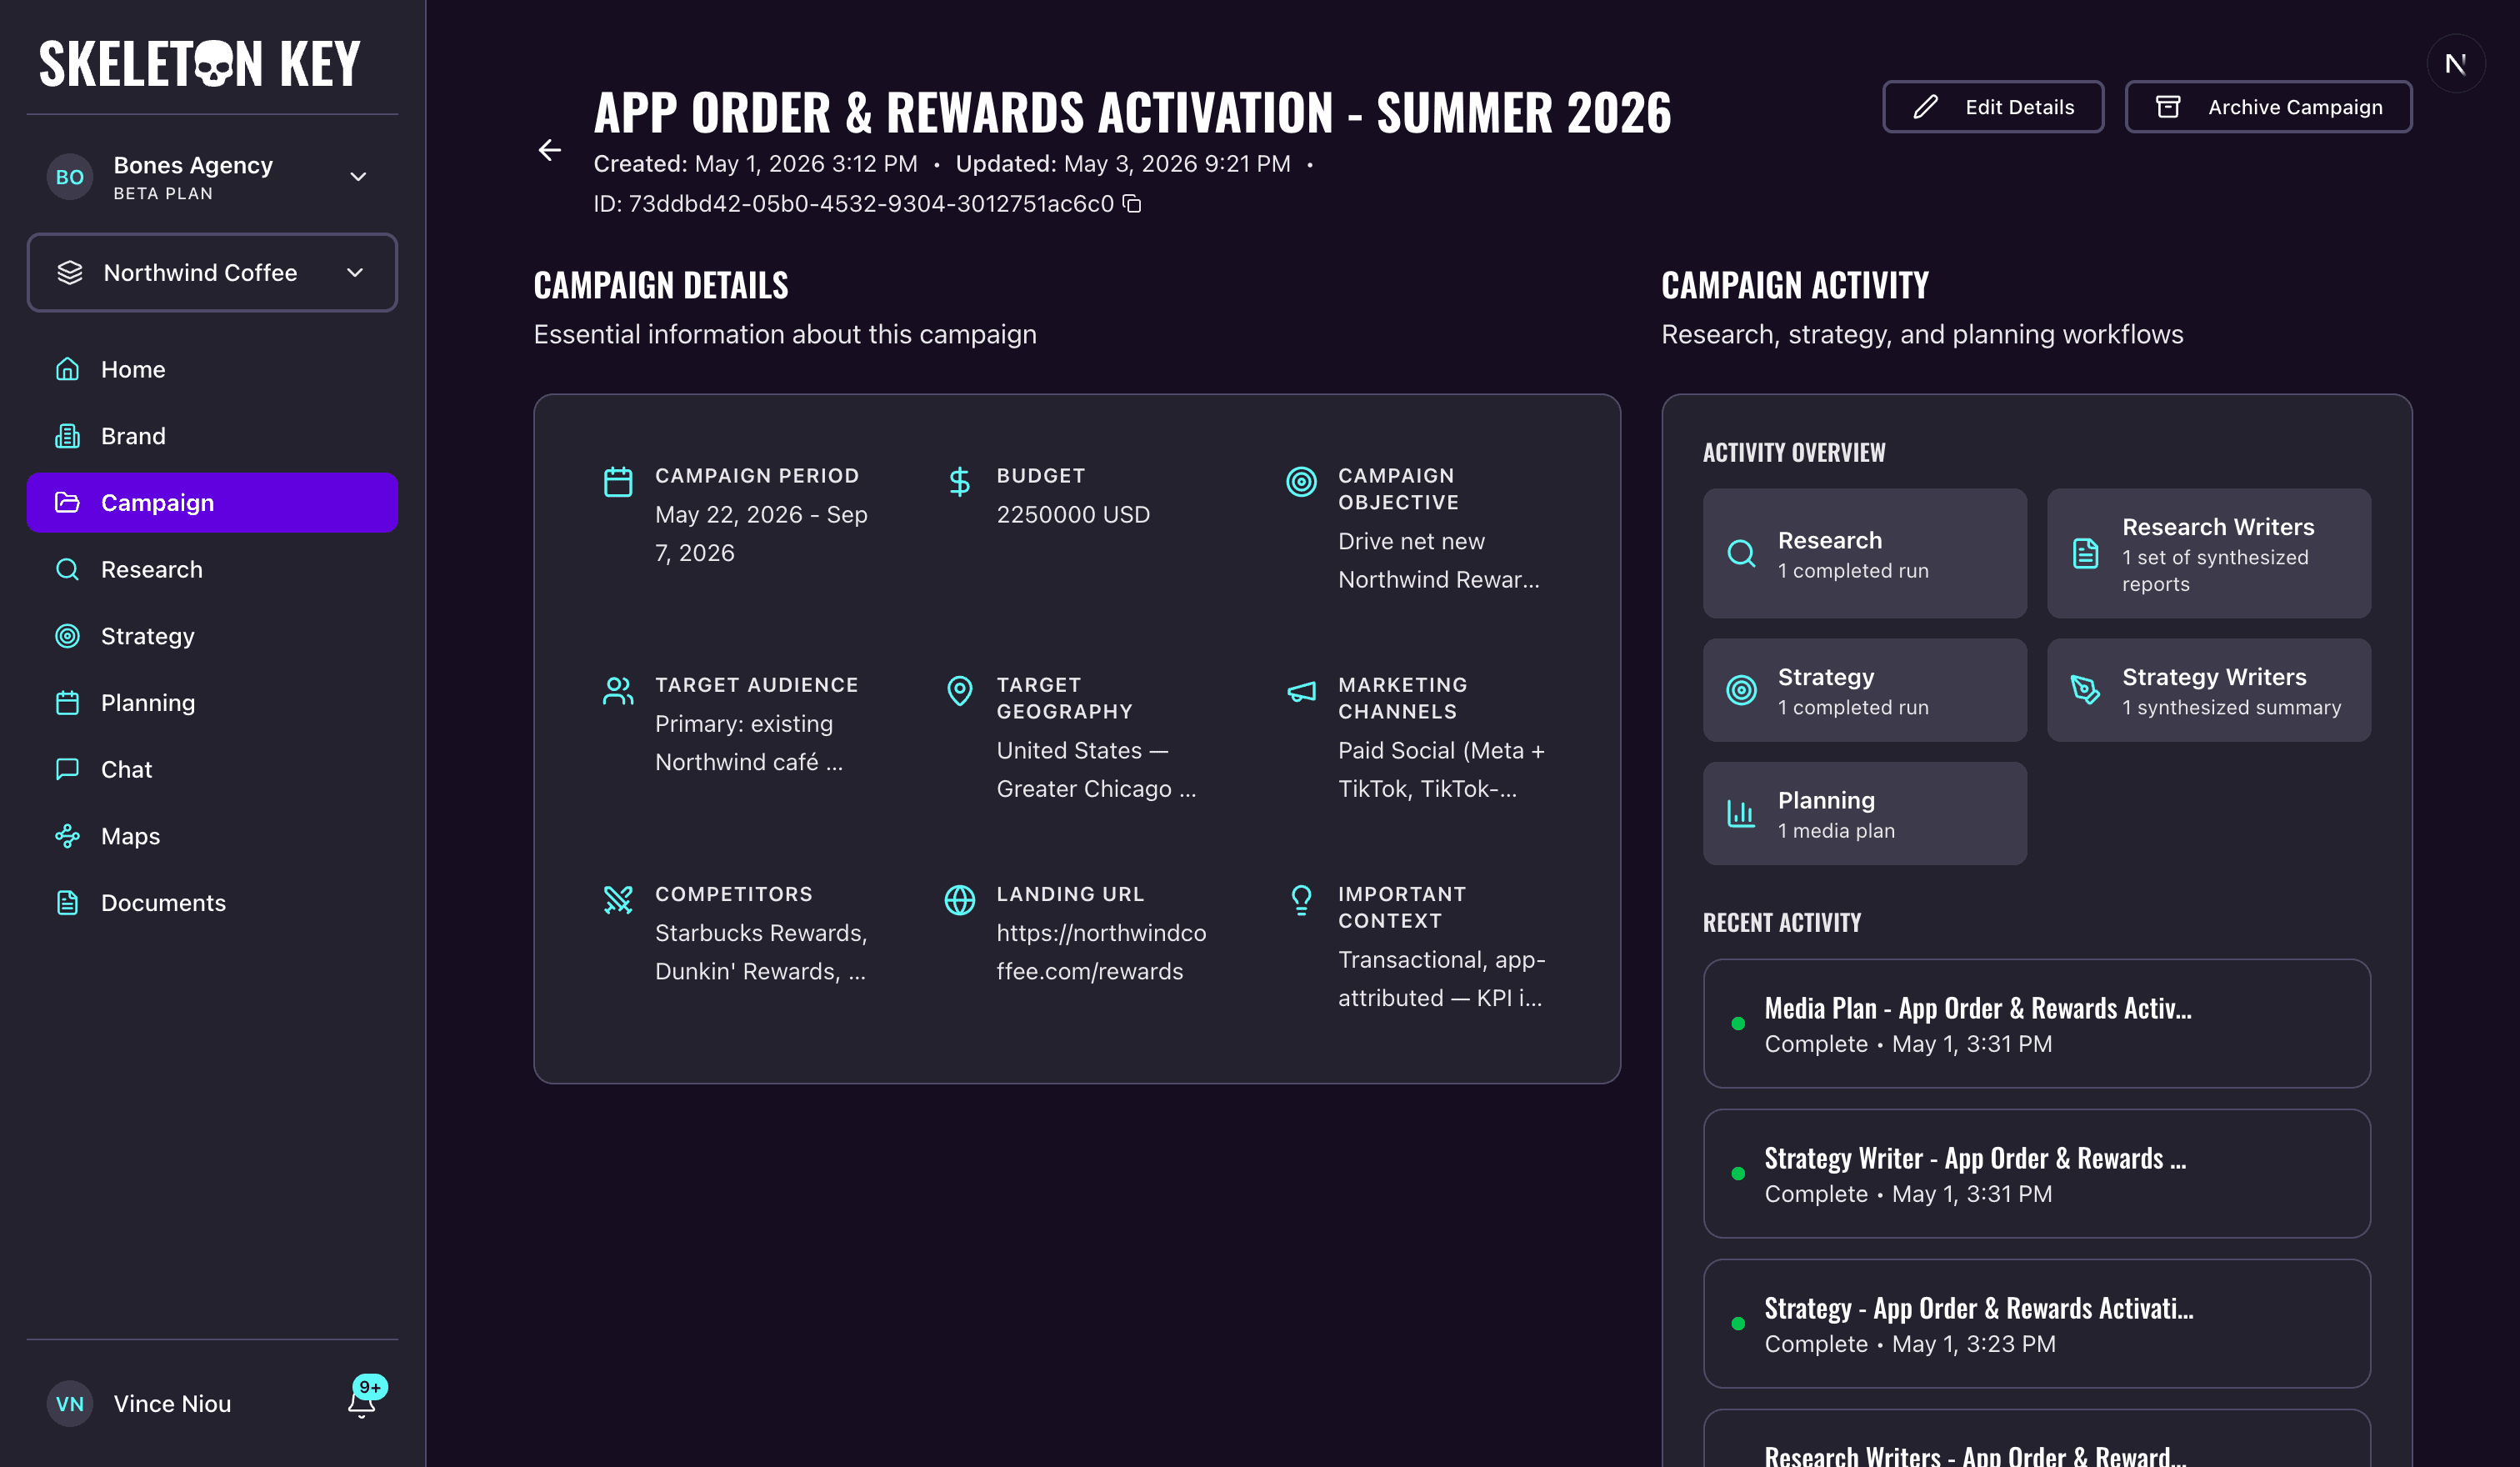The image size is (2520, 1467).
Task: Open Brand in sidebar
Action: [212, 436]
